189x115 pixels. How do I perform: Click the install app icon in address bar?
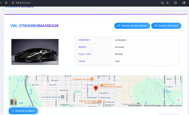pyautogui.click(x=163, y=3)
